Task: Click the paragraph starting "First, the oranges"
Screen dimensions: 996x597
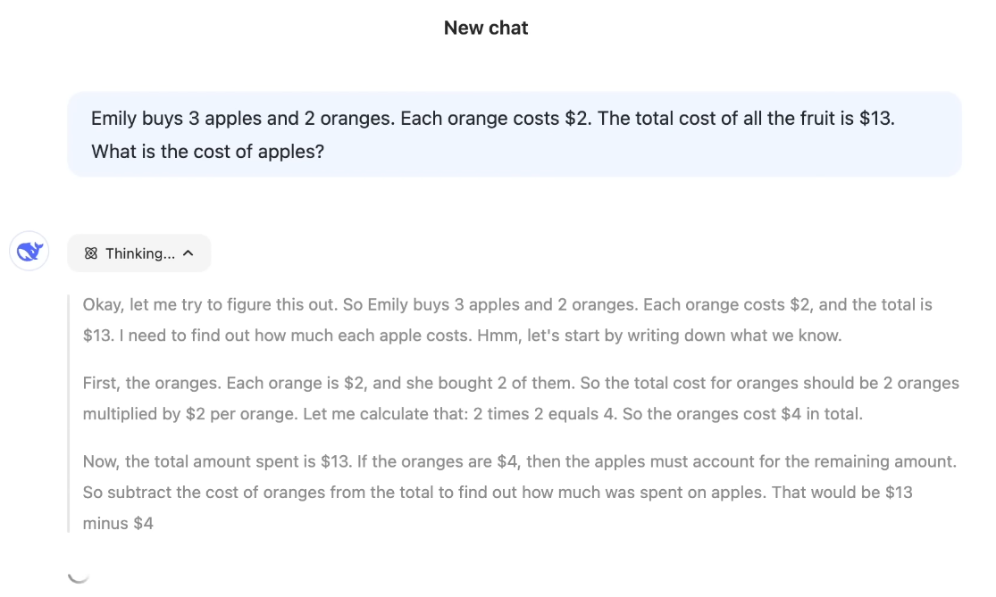Action: coord(521,399)
